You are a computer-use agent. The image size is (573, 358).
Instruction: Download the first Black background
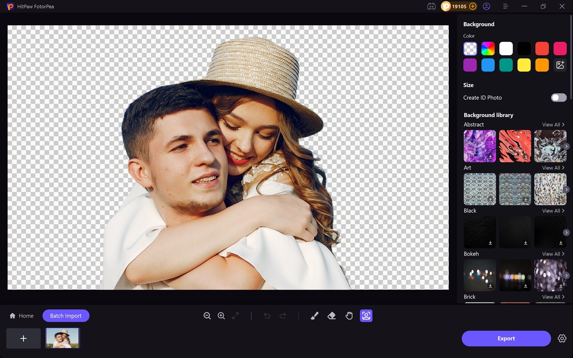490,243
